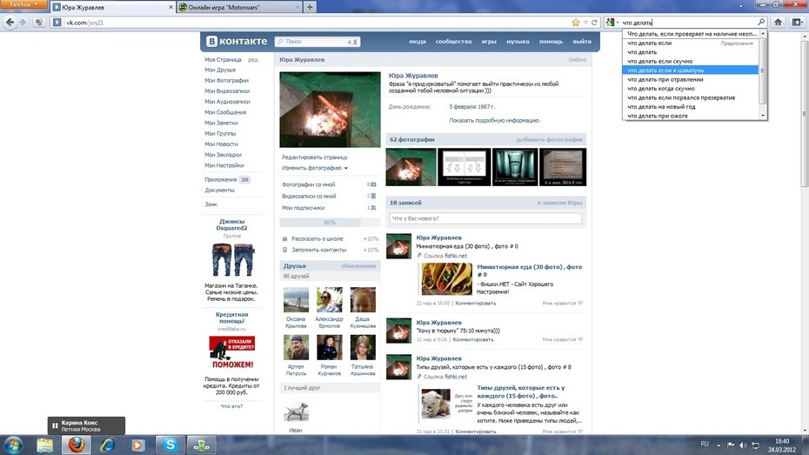Click profile completeness 80% progress bar

[330, 223]
